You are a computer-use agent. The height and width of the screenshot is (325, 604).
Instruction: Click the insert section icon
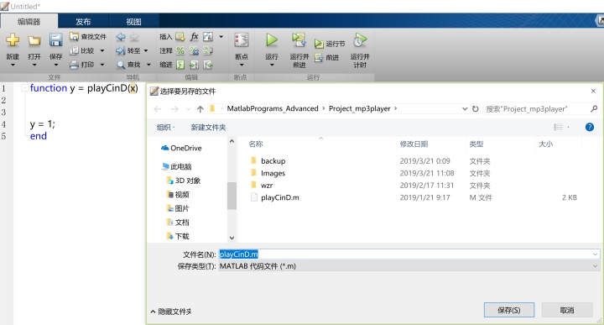(180, 37)
